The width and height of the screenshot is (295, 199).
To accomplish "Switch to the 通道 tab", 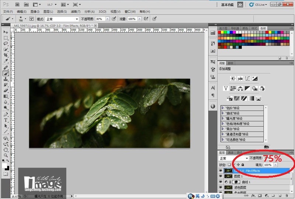I will click(230, 152).
